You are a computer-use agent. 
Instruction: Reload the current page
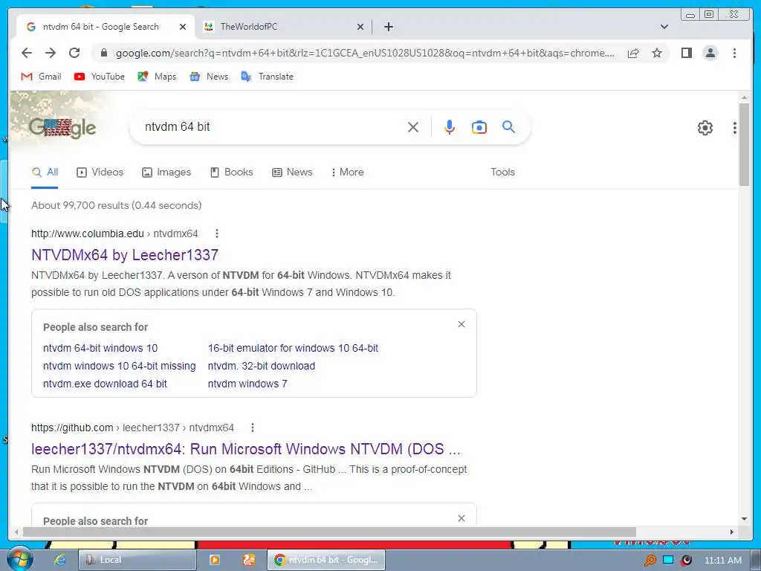74,53
